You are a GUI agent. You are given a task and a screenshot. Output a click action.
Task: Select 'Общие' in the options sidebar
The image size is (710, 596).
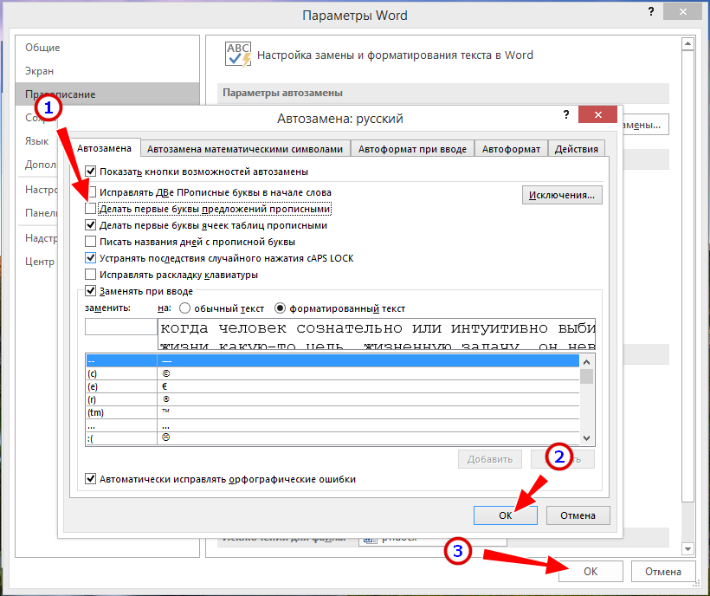42,48
